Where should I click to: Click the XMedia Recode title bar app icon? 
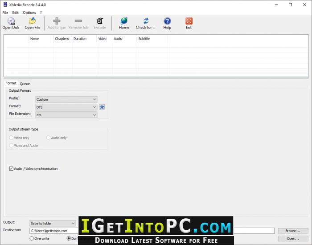tap(5, 4)
